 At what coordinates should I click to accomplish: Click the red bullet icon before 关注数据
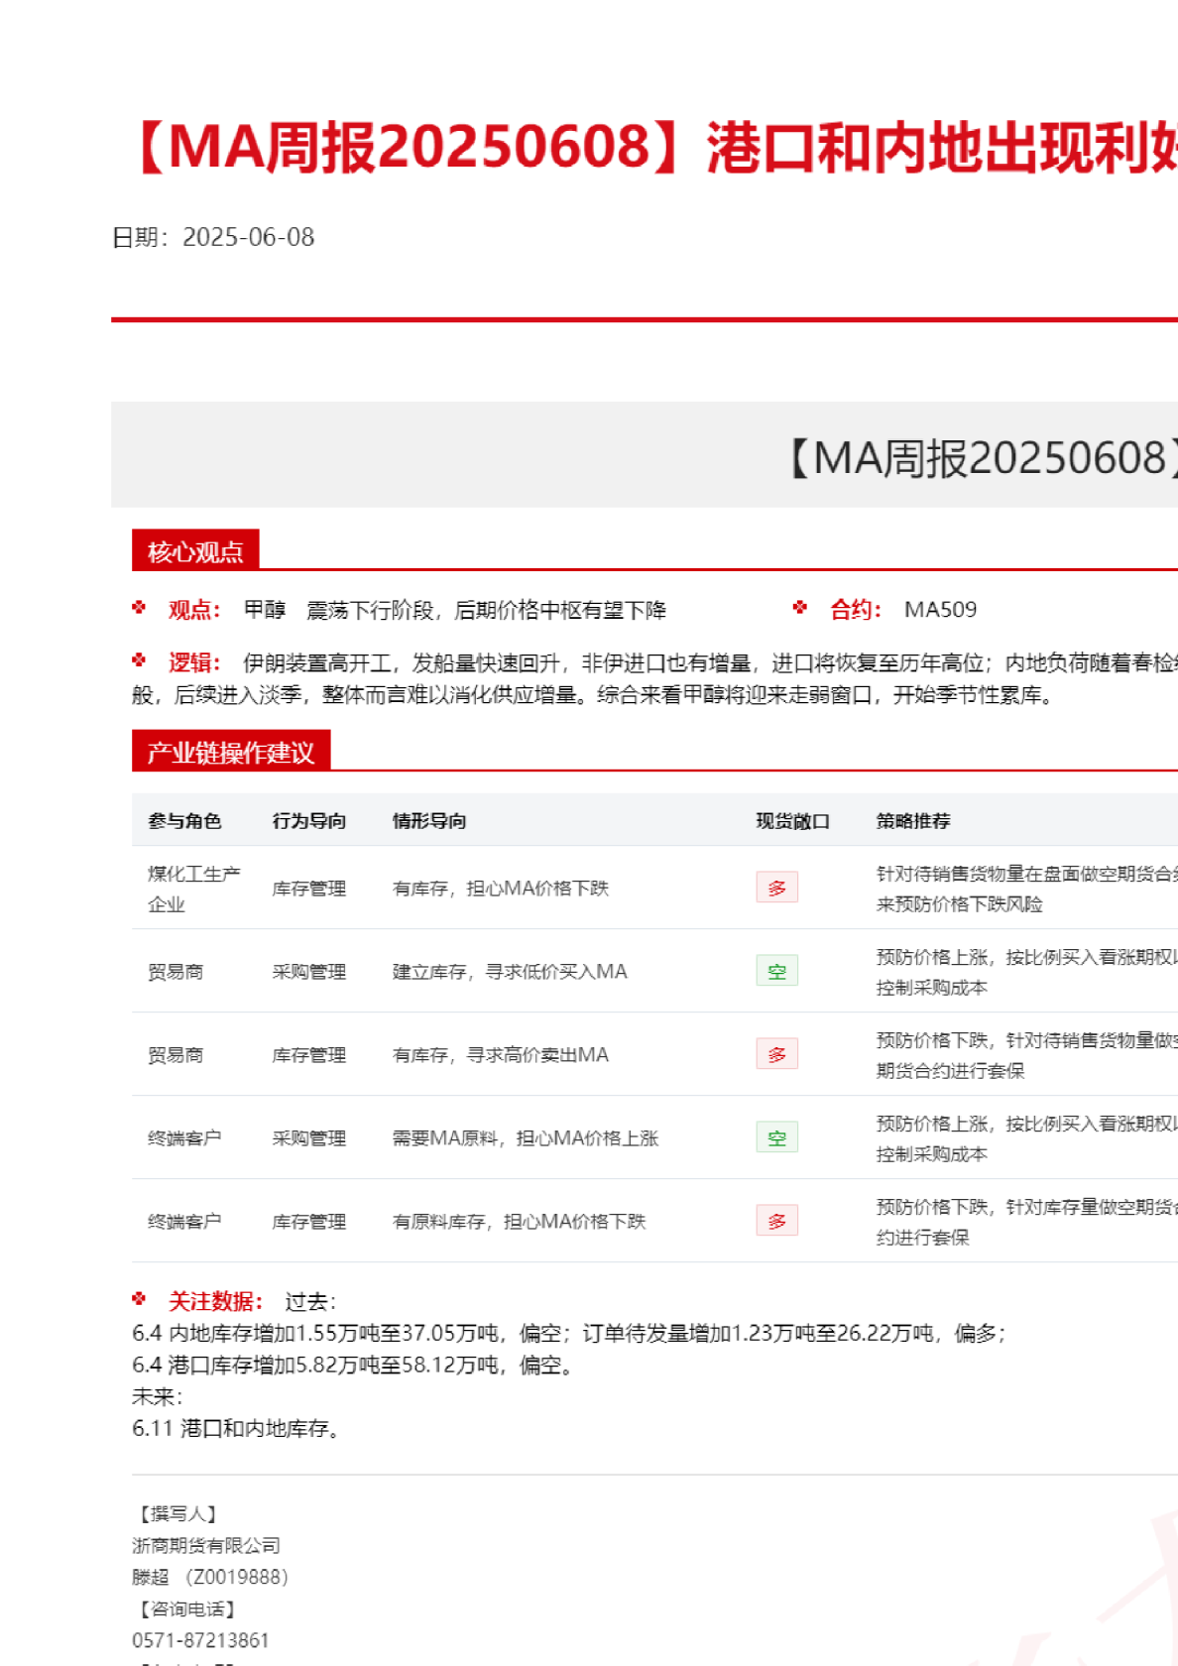pos(139,1299)
